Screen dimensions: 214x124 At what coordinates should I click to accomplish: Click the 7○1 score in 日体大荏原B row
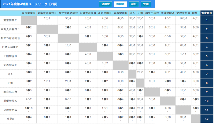(196, 45)
